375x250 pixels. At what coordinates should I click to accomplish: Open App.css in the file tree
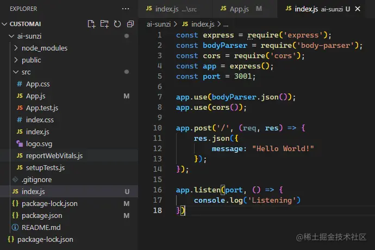point(38,84)
